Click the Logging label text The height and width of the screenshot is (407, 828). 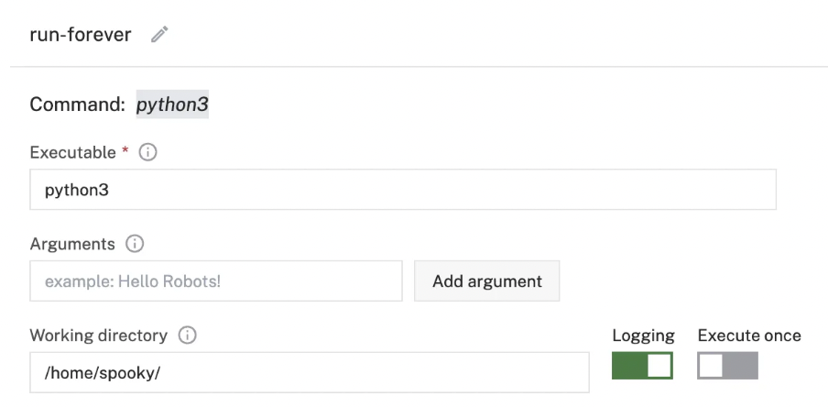(x=643, y=335)
